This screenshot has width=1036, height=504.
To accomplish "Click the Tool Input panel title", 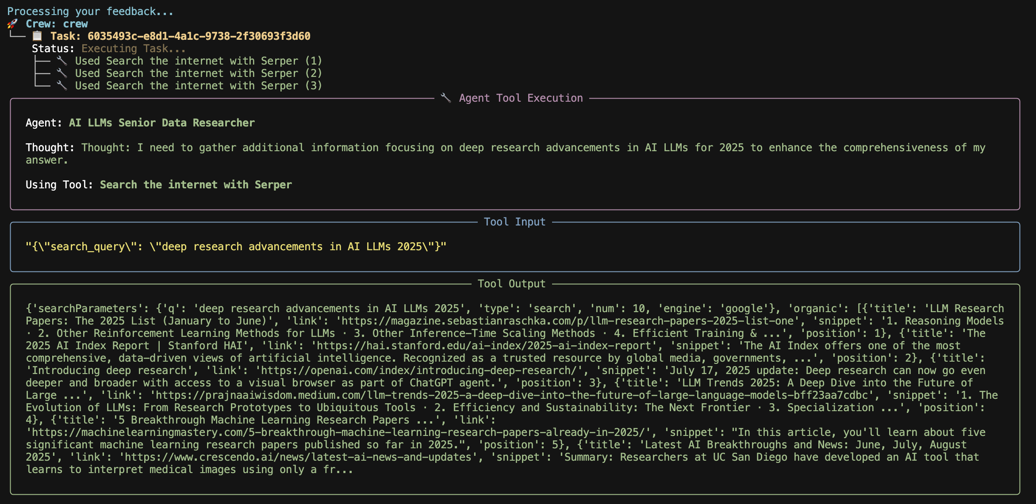I will [x=514, y=222].
